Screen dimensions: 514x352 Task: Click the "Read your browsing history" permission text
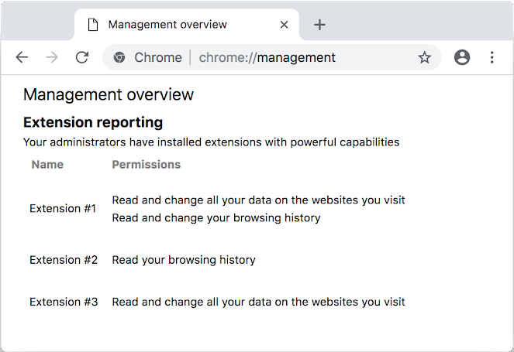pos(184,260)
